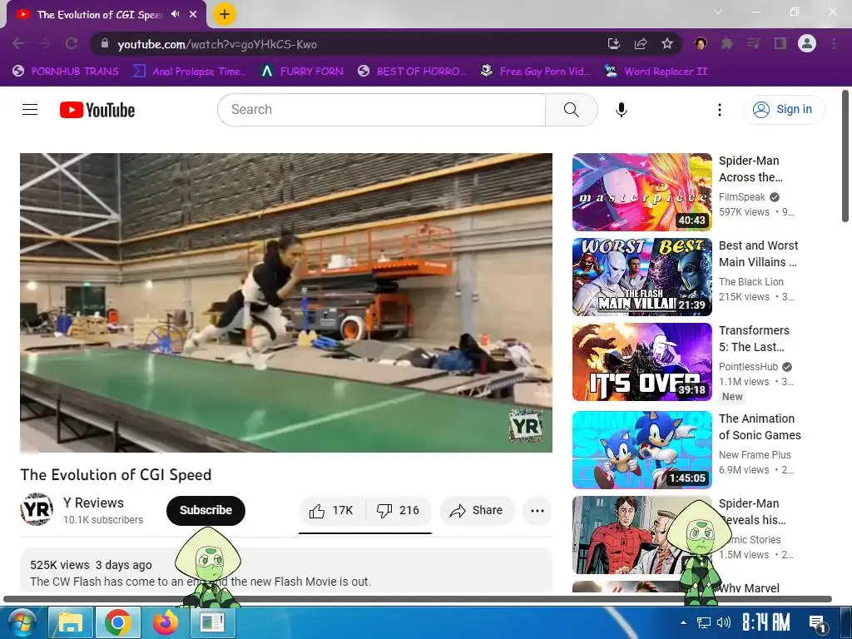Click the 8:14 AM clock
This screenshot has height=639, width=852.
(766, 622)
